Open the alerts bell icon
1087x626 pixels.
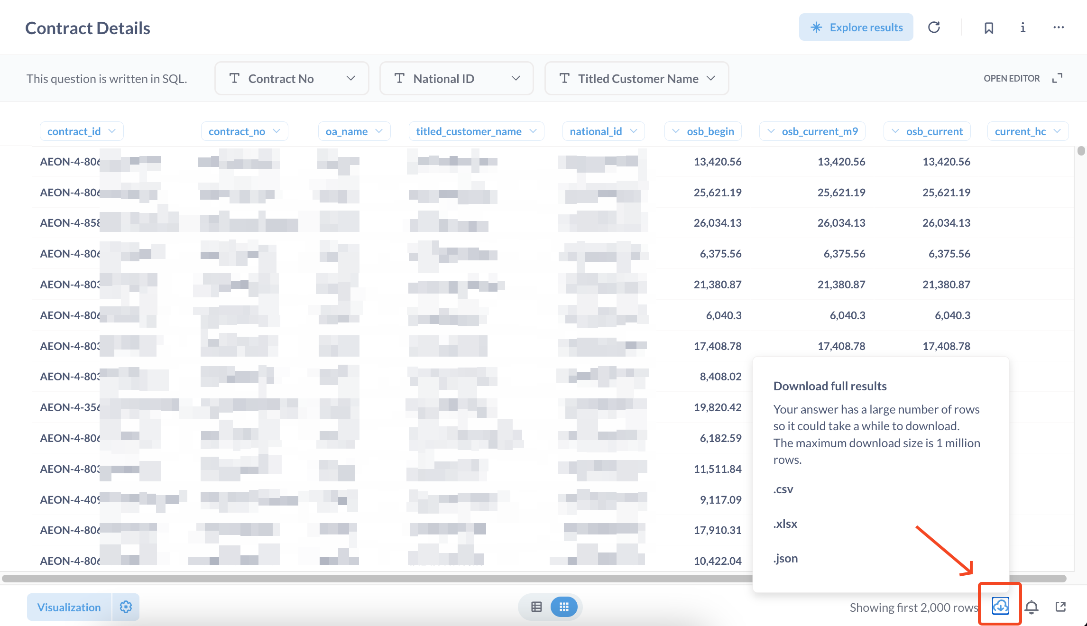click(x=1032, y=607)
